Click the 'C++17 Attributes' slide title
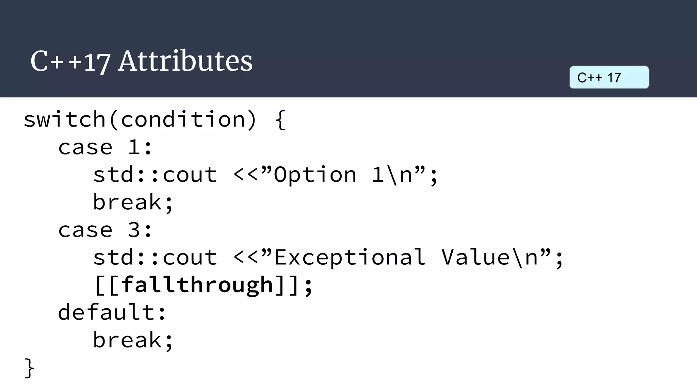The image size is (697, 392). (141, 61)
